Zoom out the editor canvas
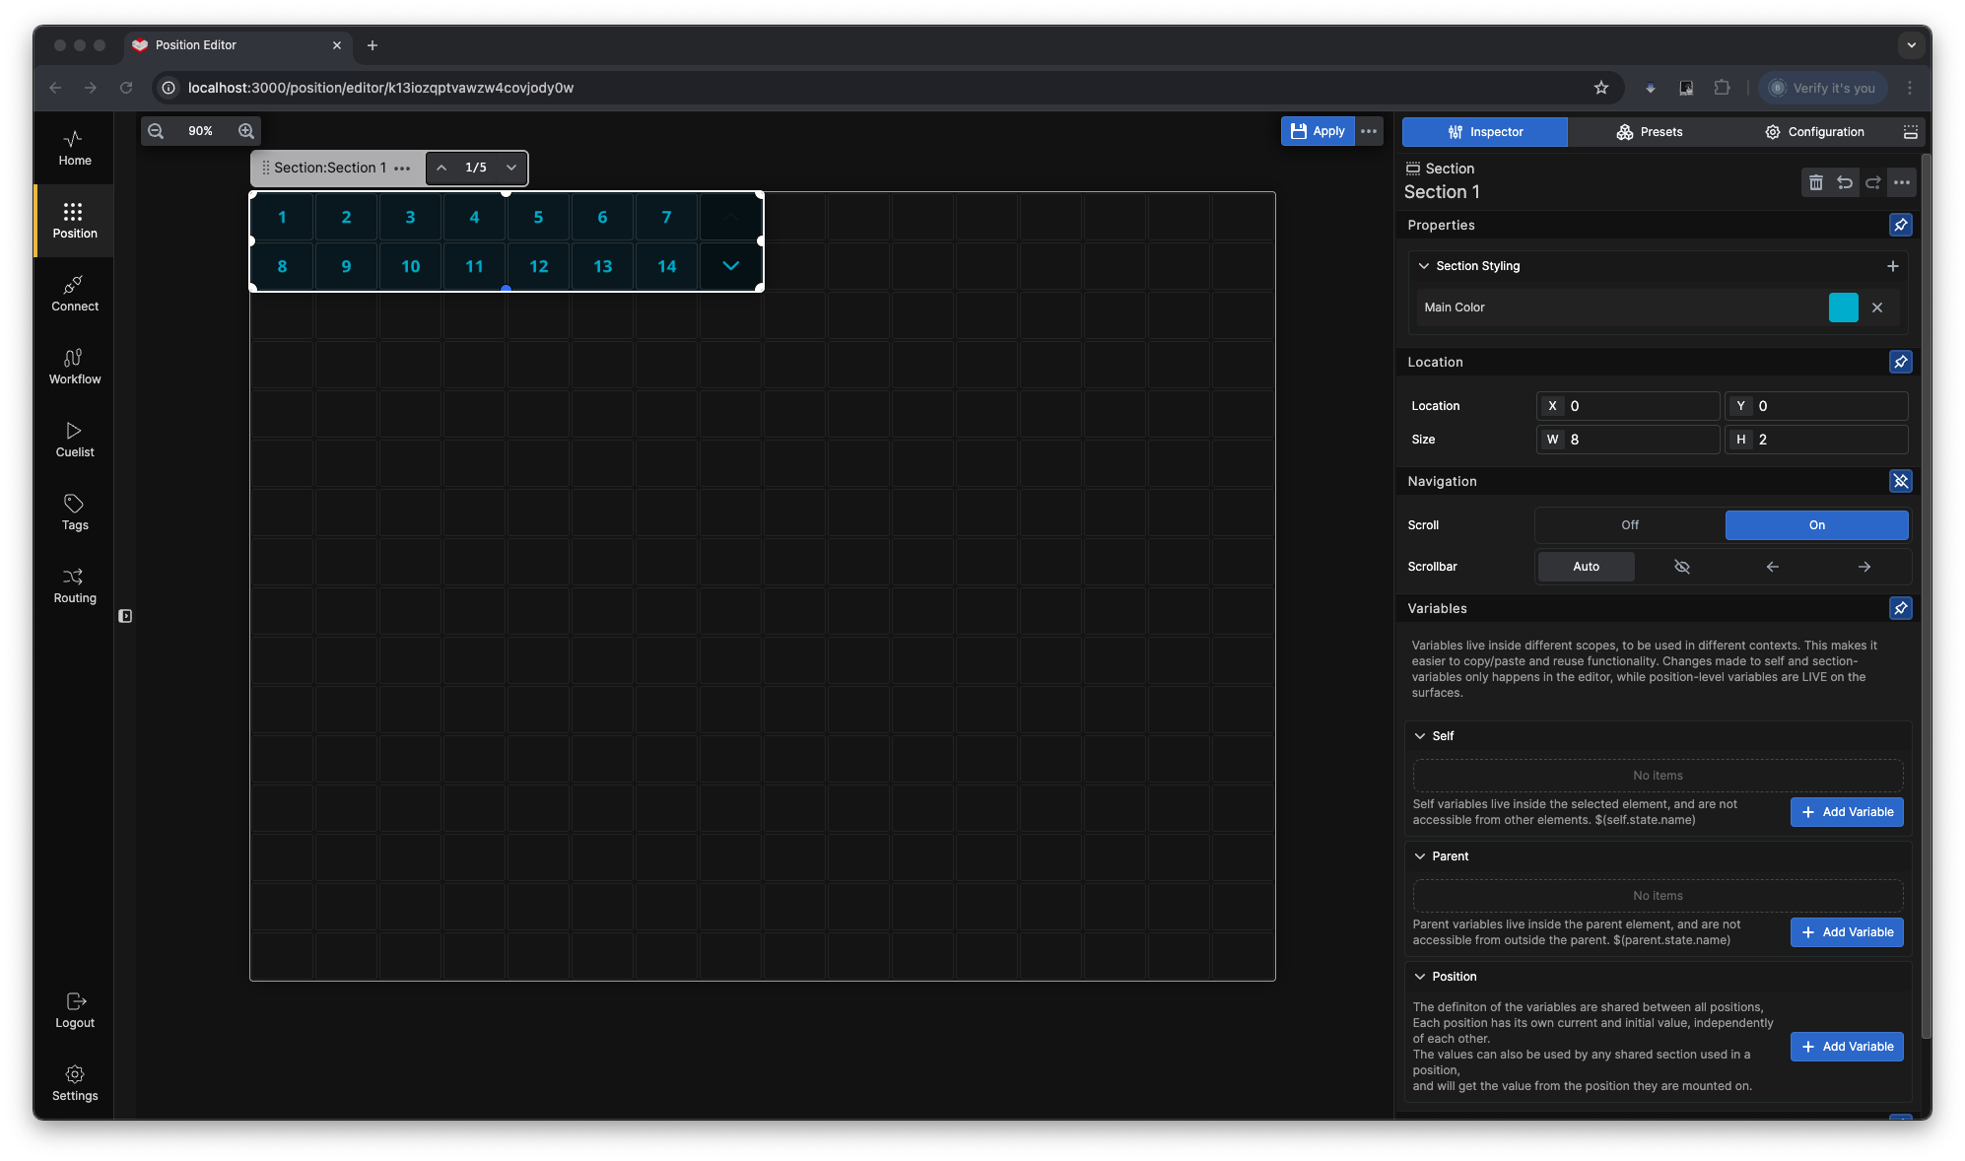This screenshot has height=1161, width=1965. click(156, 131)
